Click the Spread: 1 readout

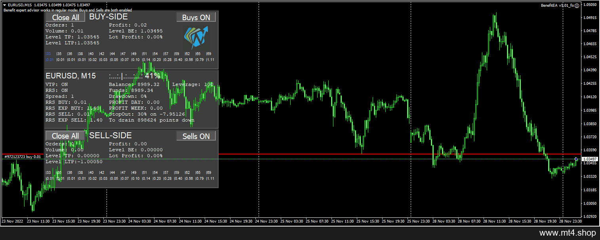[x=60, y=96]
